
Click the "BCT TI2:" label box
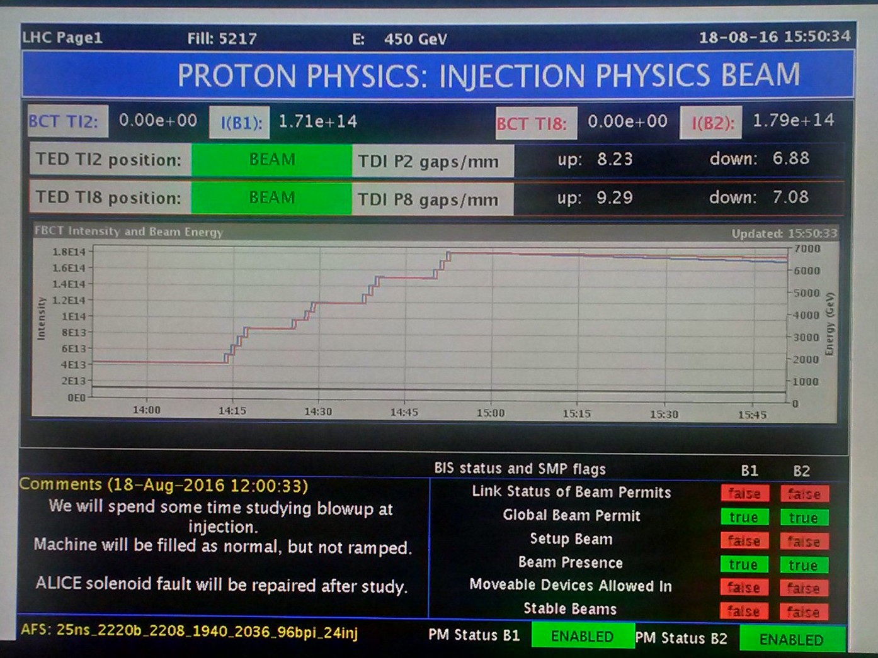tap(67, 121)
